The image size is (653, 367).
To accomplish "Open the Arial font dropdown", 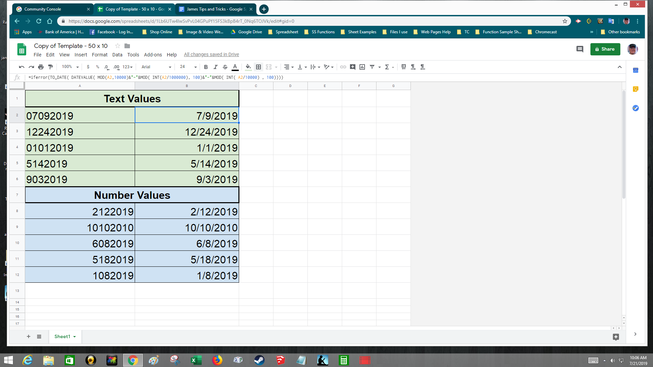I will [x=156, y=67].
